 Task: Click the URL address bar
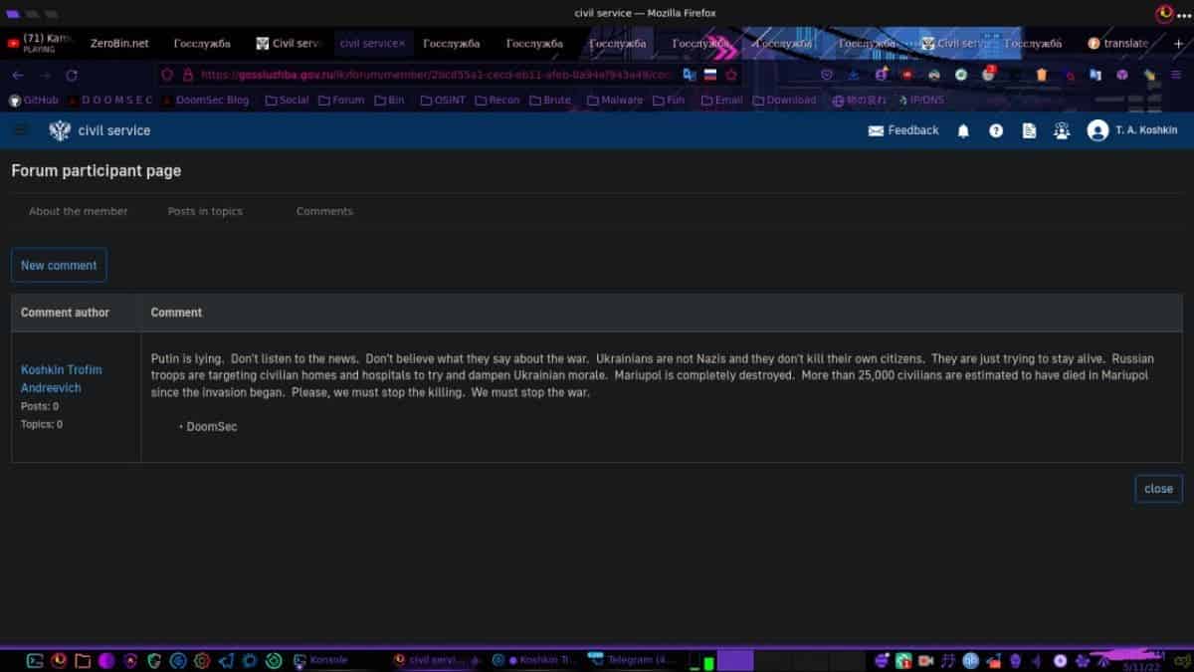[x=428, y=75]
